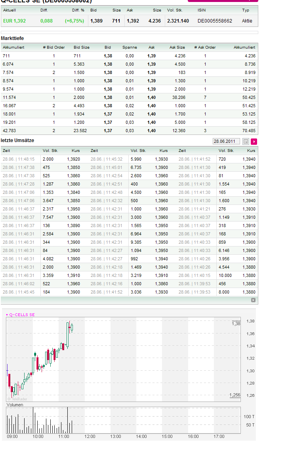Viewport: 288px width, 451px height.
Task: Click the Q-CELLS SE chart legend label
Action: coord(22,315)
